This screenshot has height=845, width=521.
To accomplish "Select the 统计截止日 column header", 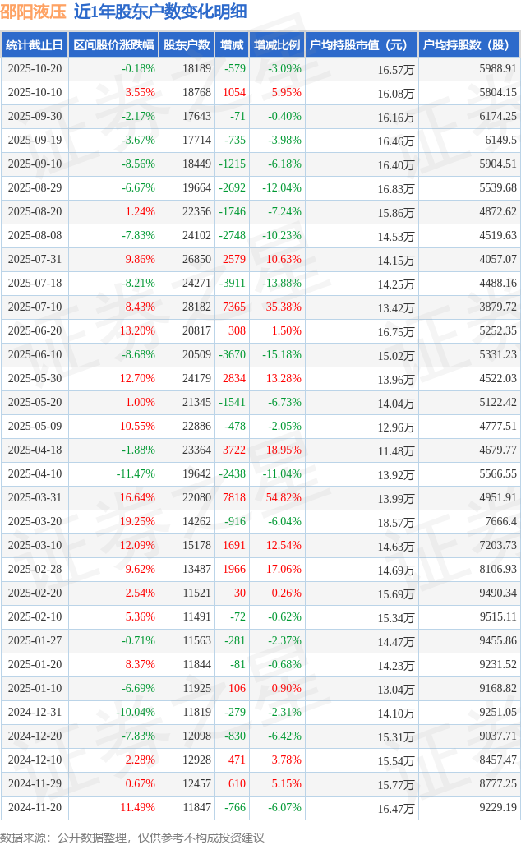I will point(35,45).
